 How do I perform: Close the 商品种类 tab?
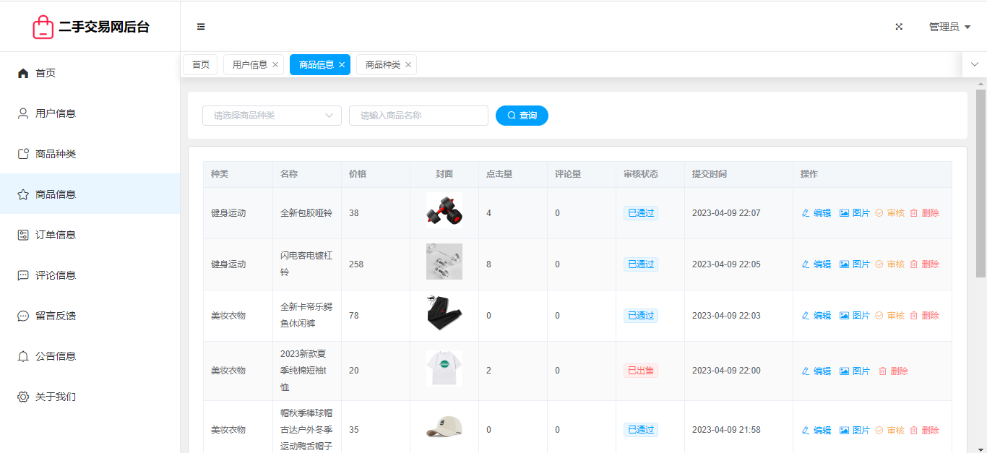408,65
